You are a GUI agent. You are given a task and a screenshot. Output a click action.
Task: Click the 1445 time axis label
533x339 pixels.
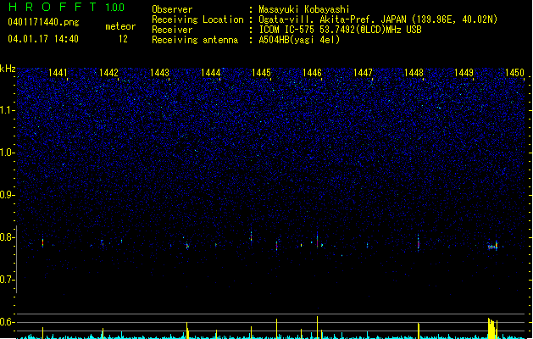coord(261,73)
